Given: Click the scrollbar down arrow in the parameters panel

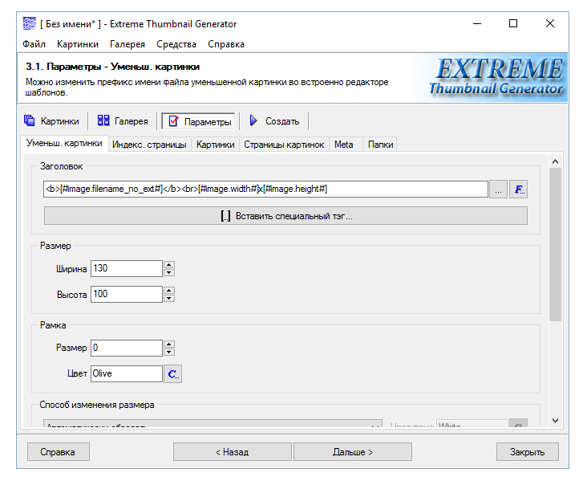Looking at the screenshot, I should 555,421.
